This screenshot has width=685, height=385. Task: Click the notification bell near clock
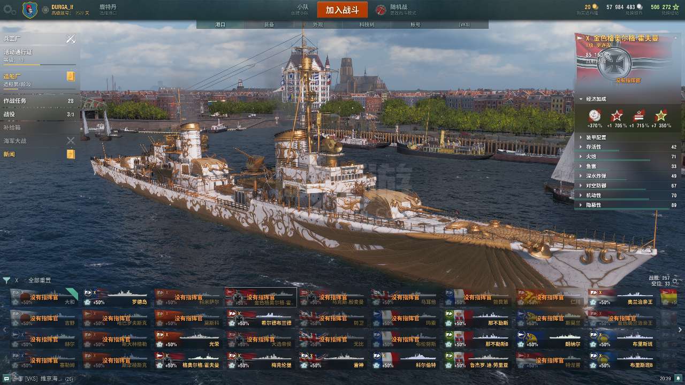678,379
